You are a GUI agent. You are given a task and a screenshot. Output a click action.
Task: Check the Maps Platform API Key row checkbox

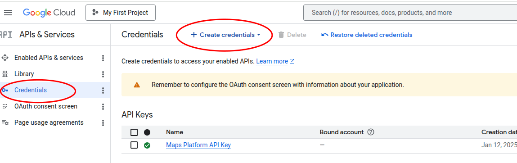coord(134,145)
